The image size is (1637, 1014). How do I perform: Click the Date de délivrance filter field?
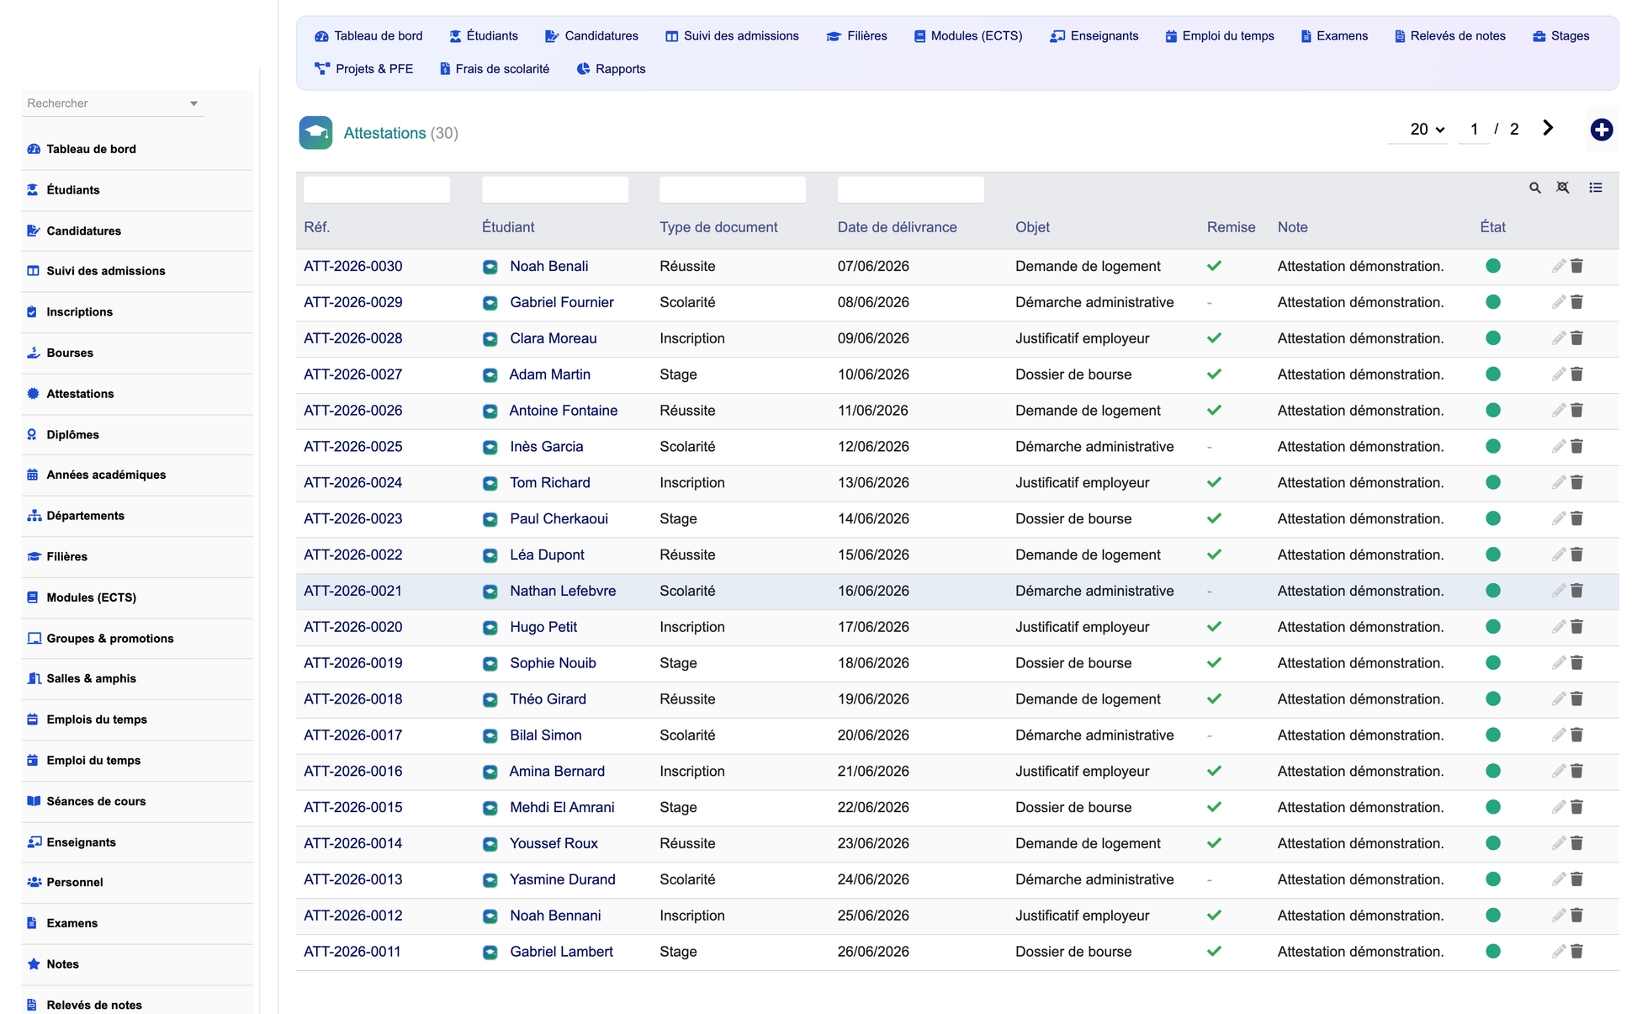911,189
